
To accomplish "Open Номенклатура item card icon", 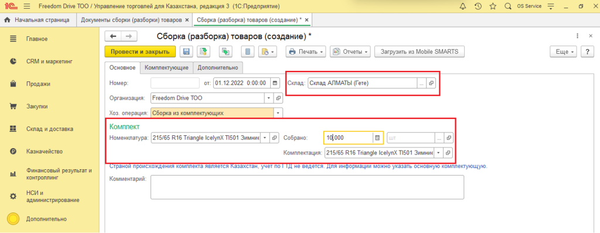I will (274, 138).
